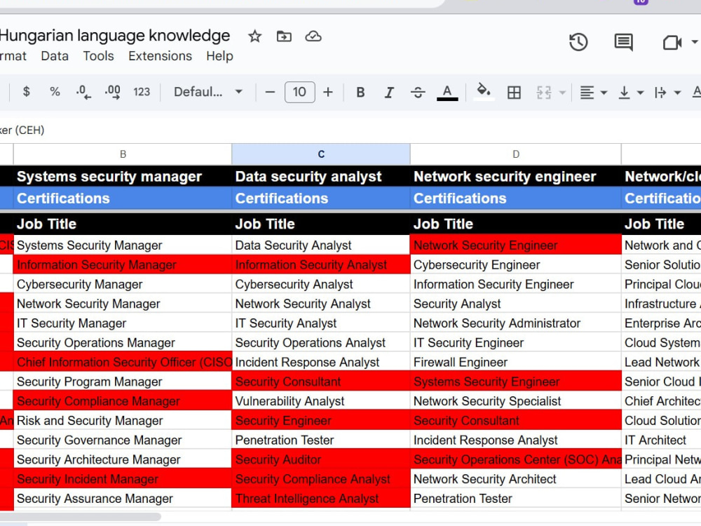
Task: Open the Data menu
Action: tap(55, 56)
